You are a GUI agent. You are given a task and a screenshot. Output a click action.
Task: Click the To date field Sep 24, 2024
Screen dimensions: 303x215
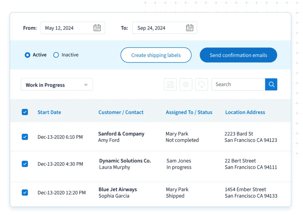(x=165, y=28)
